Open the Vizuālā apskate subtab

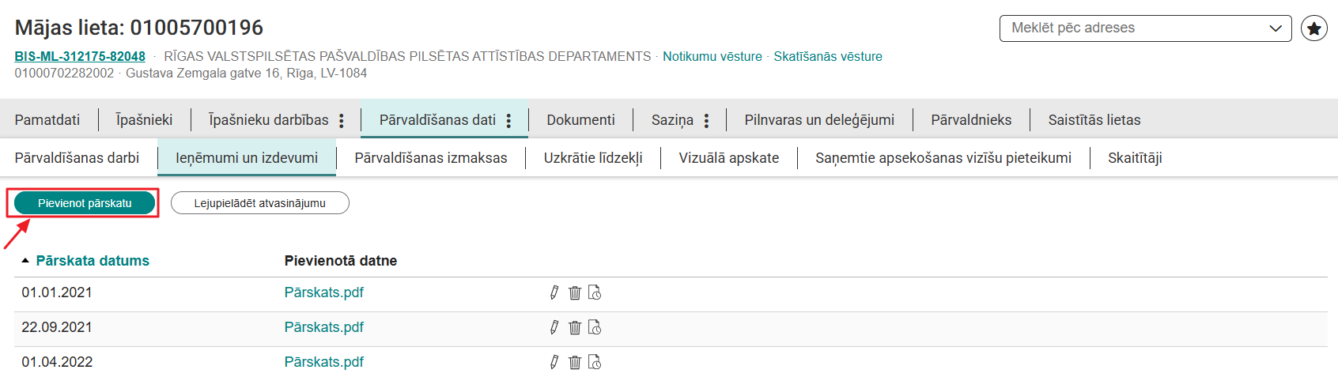click(729, 158)
